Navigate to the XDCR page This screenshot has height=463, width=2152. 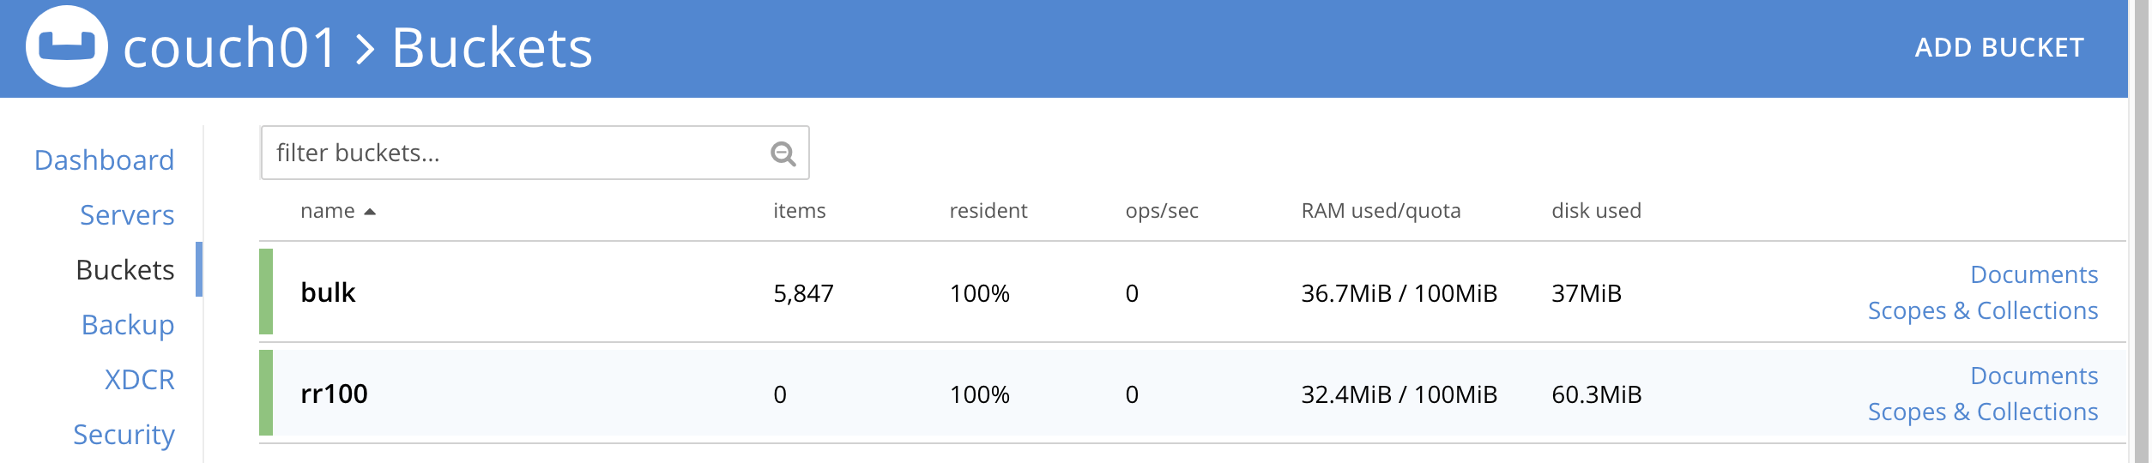click(x=140, y=380)
